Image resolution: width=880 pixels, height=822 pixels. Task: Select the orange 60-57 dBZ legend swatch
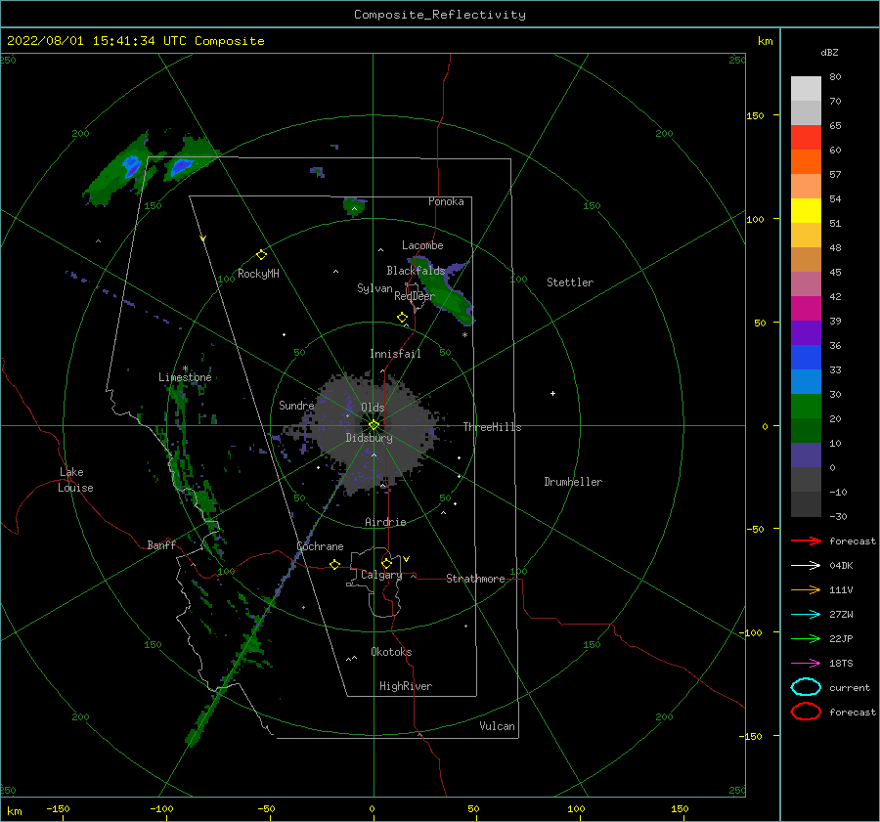(806, 162)
